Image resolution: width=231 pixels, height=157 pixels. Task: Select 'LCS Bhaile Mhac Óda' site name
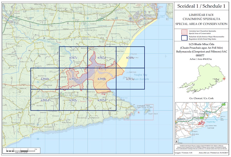point(201,44)
